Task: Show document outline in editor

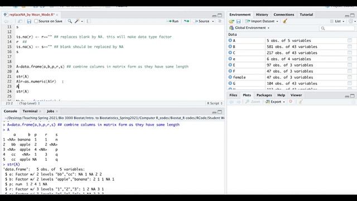Action: 220,21
